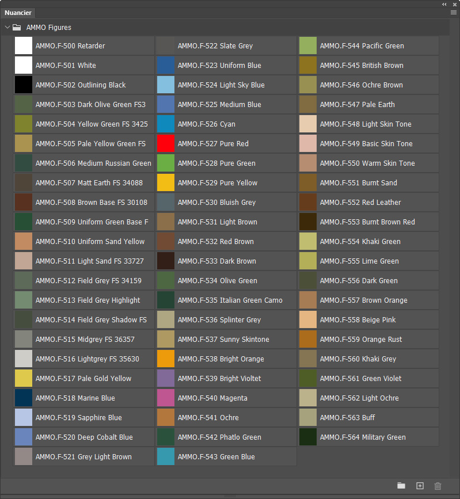Pick the F-538 Bright Orange swatch
This screenshot has height=499, width=460.
coord(166,359)
